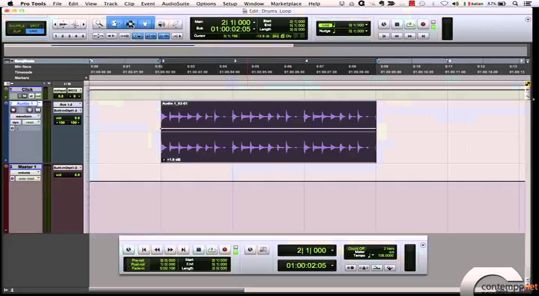Recall zoom preset 3
The width and height of the screenshot is (539, 296).
coord(69,35)
